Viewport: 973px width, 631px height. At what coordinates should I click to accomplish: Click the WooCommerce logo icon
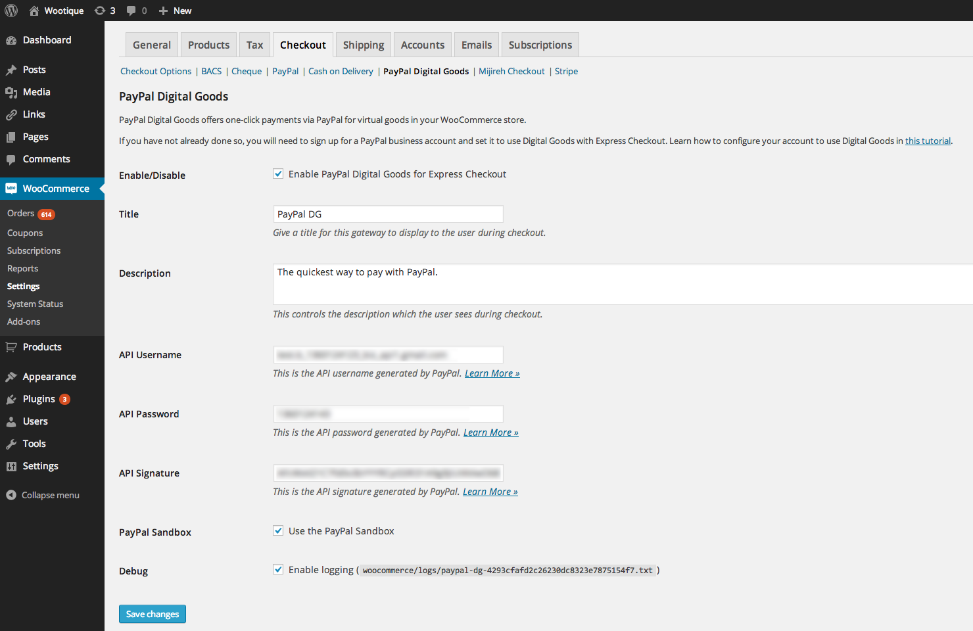click(x=11, y=189)
